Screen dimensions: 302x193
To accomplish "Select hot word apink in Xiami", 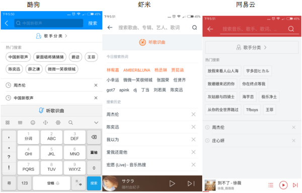I will click(x=124, y=90).
